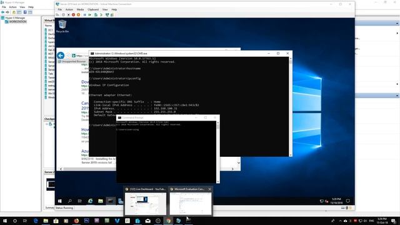The height and width of the screenshot is (225, 400).
Task: Open Chrome on host taskbar
Action: tap(168, 221)
